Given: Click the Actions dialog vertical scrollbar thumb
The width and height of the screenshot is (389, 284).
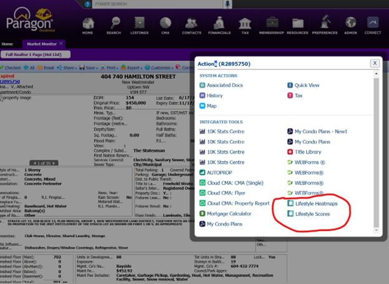Looking at the screenshot, I should pos(377,152).
